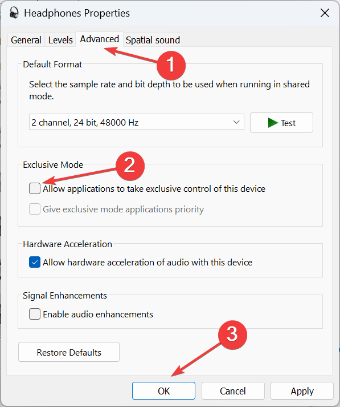
Task: Click the downward chevron in the format combo box
Action: pos(236,122)
